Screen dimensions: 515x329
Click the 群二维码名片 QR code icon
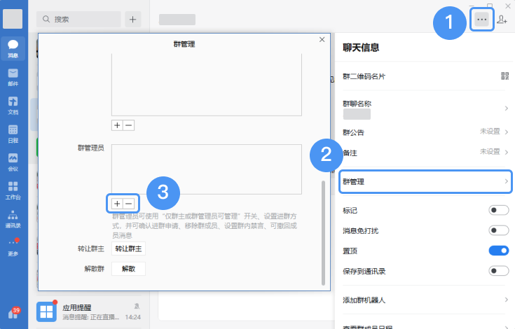pos(504,76)
